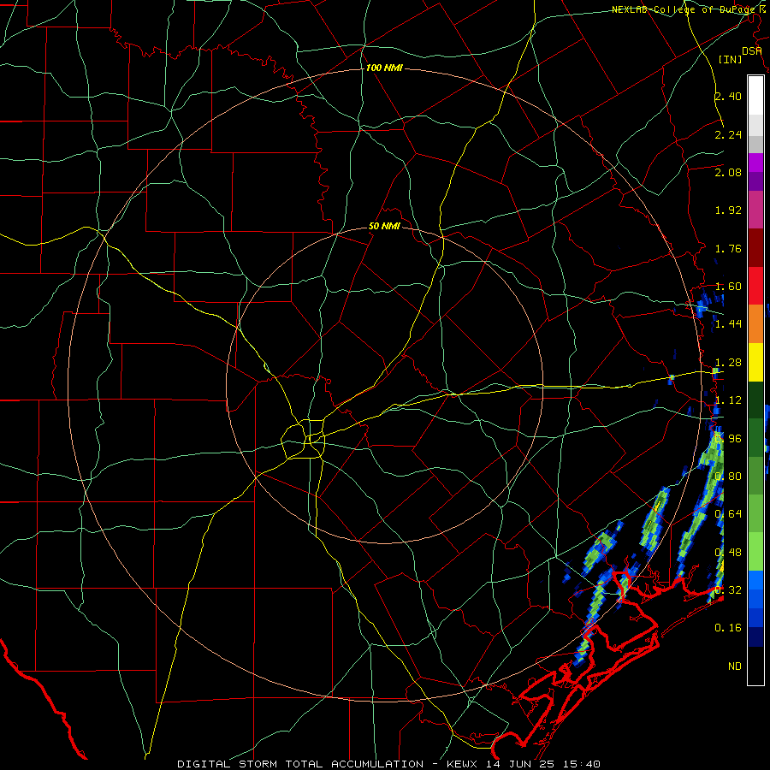Screen dimensions: 770x770
Task: Click the 2.24 scale value
Action: coord(728,134)
